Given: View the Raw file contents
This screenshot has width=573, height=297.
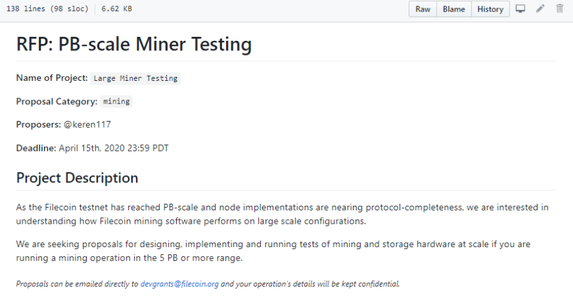Looking at the screenshot, I should (x=423, y=9).
